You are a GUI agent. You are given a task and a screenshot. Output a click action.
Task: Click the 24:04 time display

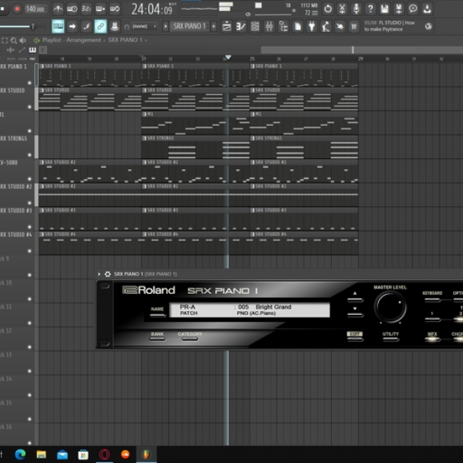pyautogui.click(x=154, y=9)
